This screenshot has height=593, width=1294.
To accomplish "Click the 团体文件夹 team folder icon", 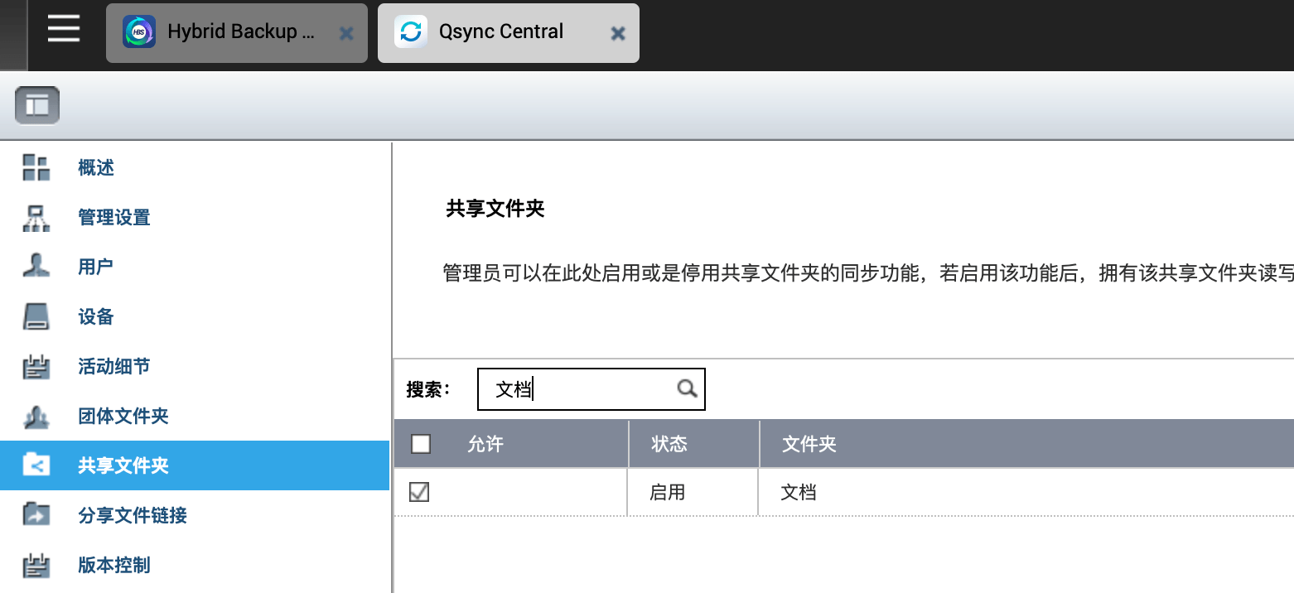I will point(36,416).
